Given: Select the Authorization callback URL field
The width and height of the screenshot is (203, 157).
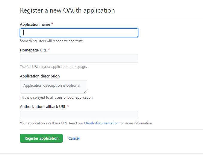Looking at the screenshot, I should (79, 115).
